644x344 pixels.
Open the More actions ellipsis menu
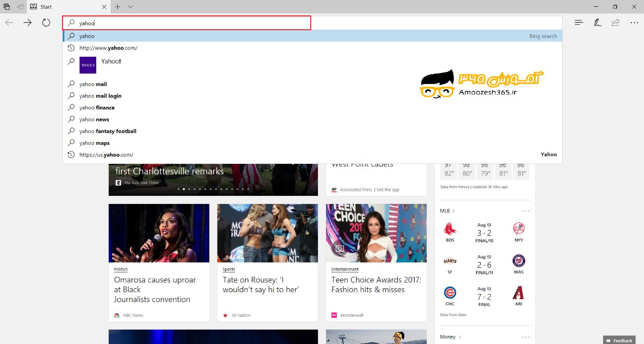(x=634, y=23)
